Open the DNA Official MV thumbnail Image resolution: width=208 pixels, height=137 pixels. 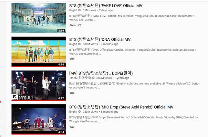(x=39, y=52)
